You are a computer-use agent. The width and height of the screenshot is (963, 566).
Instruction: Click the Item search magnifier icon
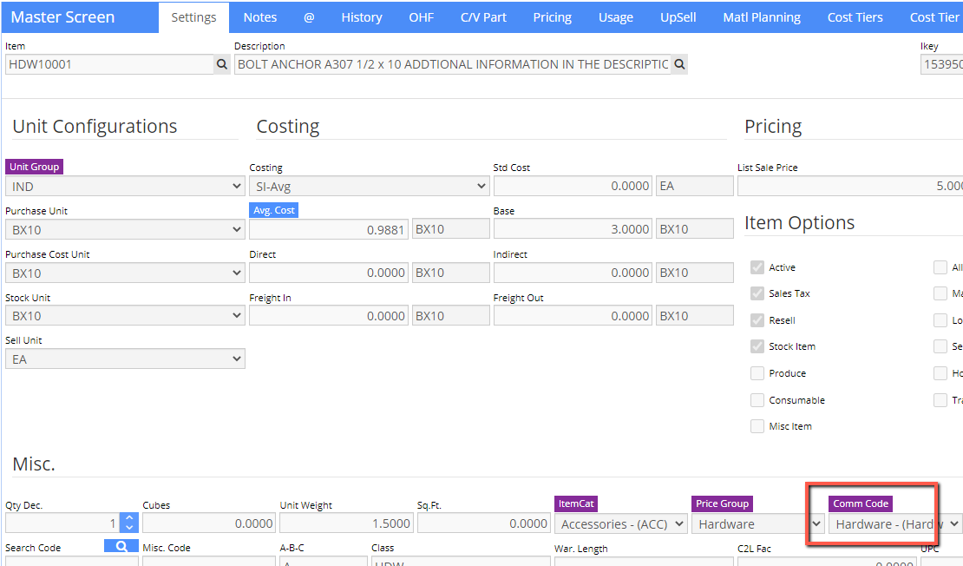[222, 64]
